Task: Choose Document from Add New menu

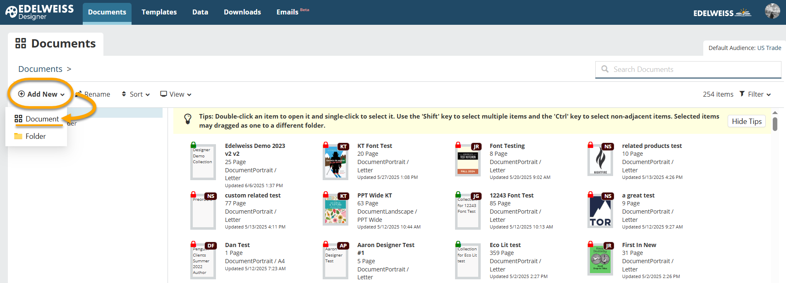Action: pyautogui.click(x=36, y=119)
